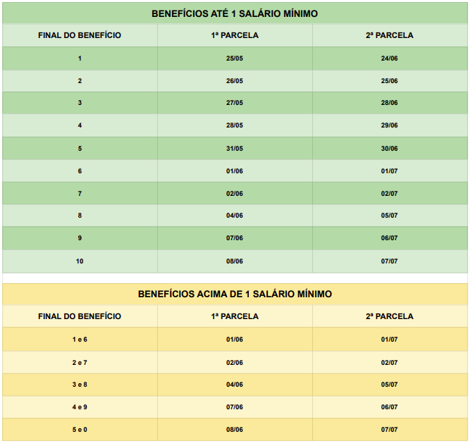Click the '3 e 8' benefit row label
The height and width of the screenshot is (448, 473).
80,385
